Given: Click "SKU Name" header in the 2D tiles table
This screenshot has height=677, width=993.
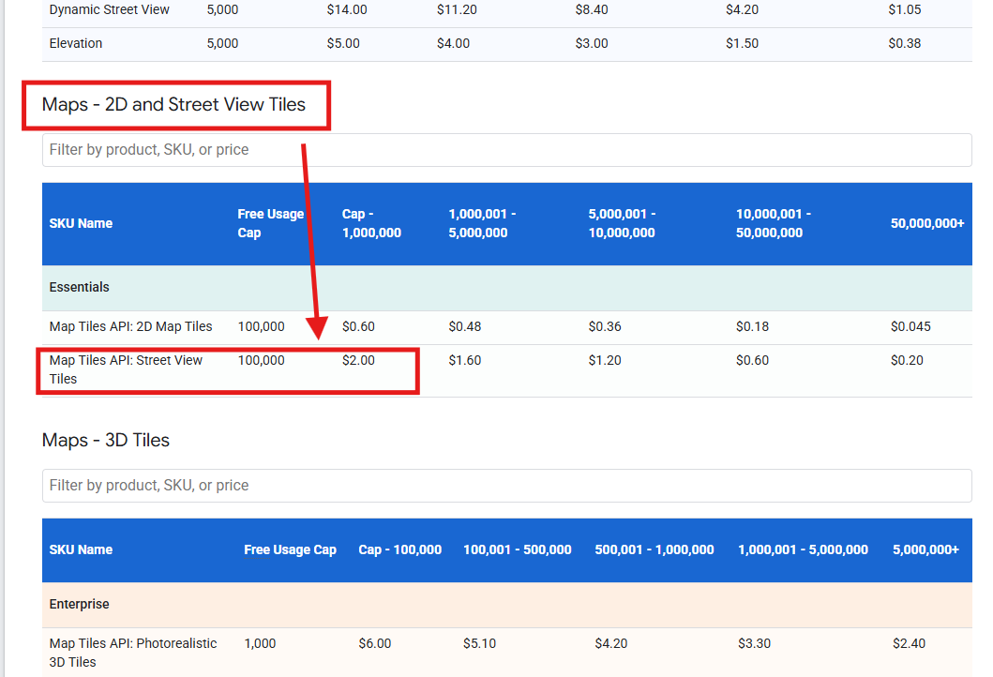Looking at the screenshot, I should pos(81,223).
